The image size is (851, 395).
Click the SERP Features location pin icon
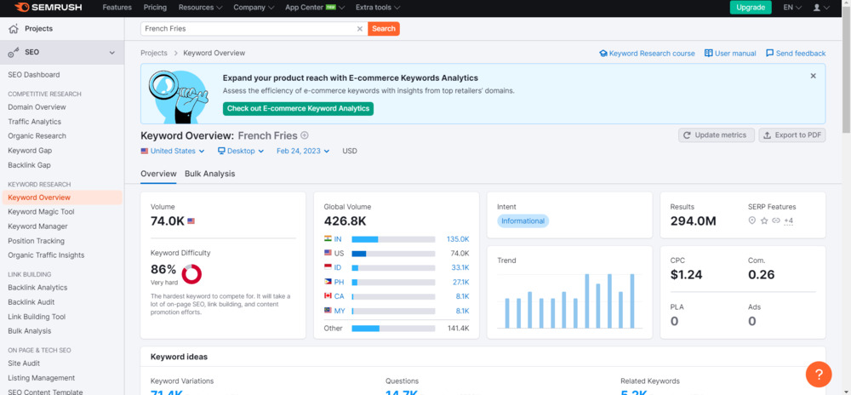tap(751, 220)
